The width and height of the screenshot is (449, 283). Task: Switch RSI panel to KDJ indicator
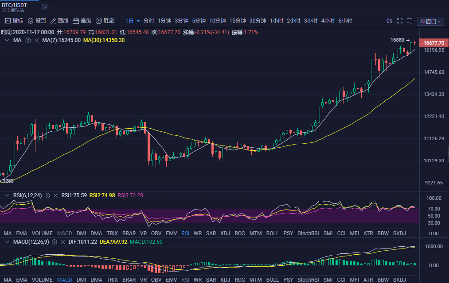225,233
